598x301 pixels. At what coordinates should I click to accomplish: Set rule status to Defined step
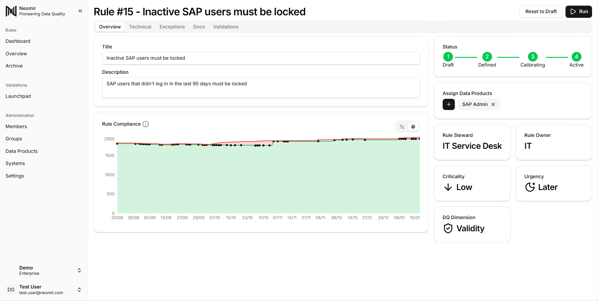487,57
